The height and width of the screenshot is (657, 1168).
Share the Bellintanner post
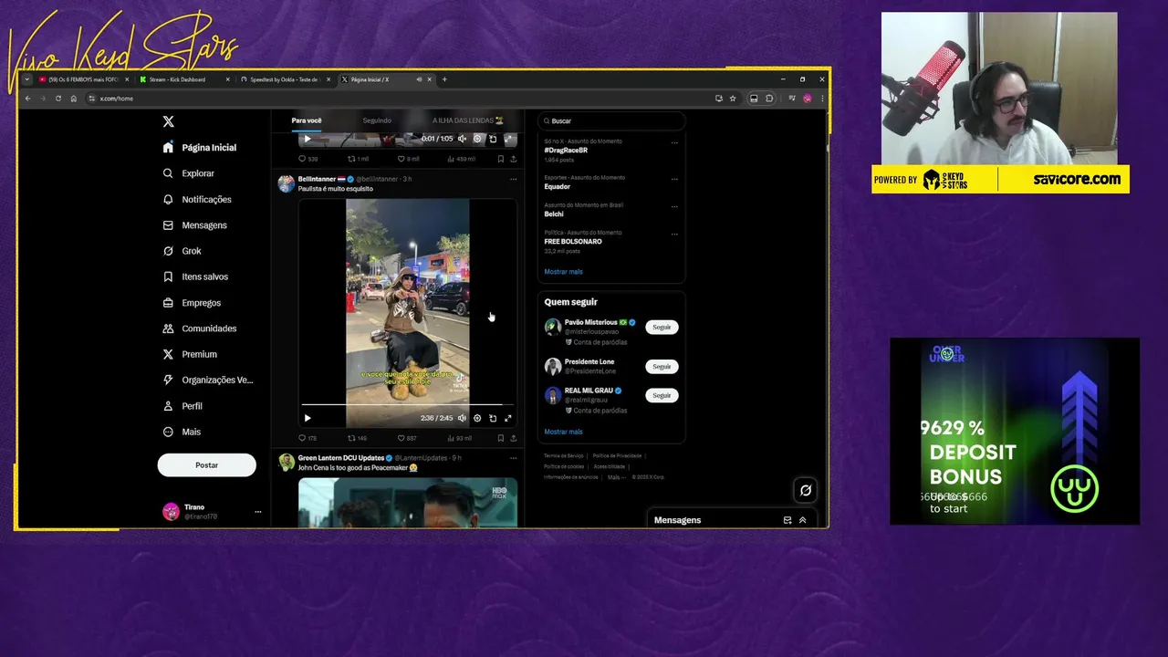513,438
